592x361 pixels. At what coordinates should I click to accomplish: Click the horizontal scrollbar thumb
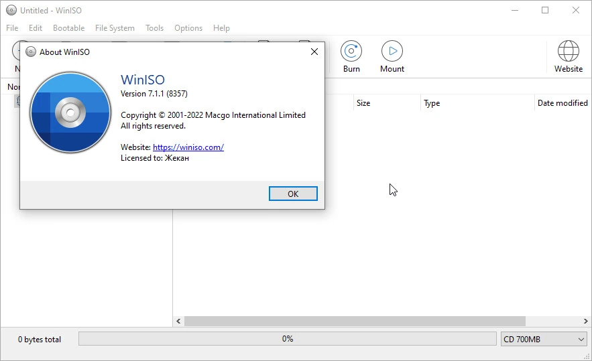(x=355, y=321)
